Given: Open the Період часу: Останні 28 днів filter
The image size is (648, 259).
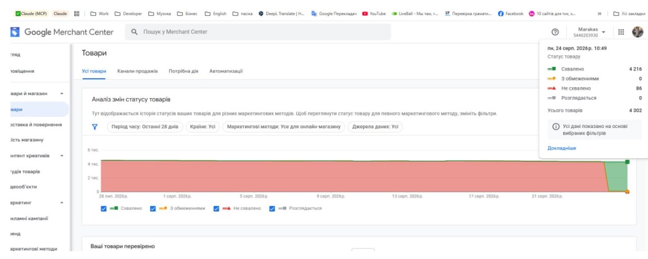Looking at the screenshot, I should point(145,126).
